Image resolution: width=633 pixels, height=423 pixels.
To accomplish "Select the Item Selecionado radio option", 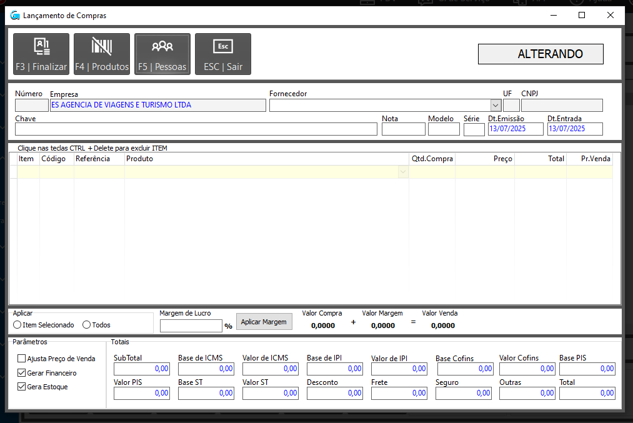I will coord(17,325).
